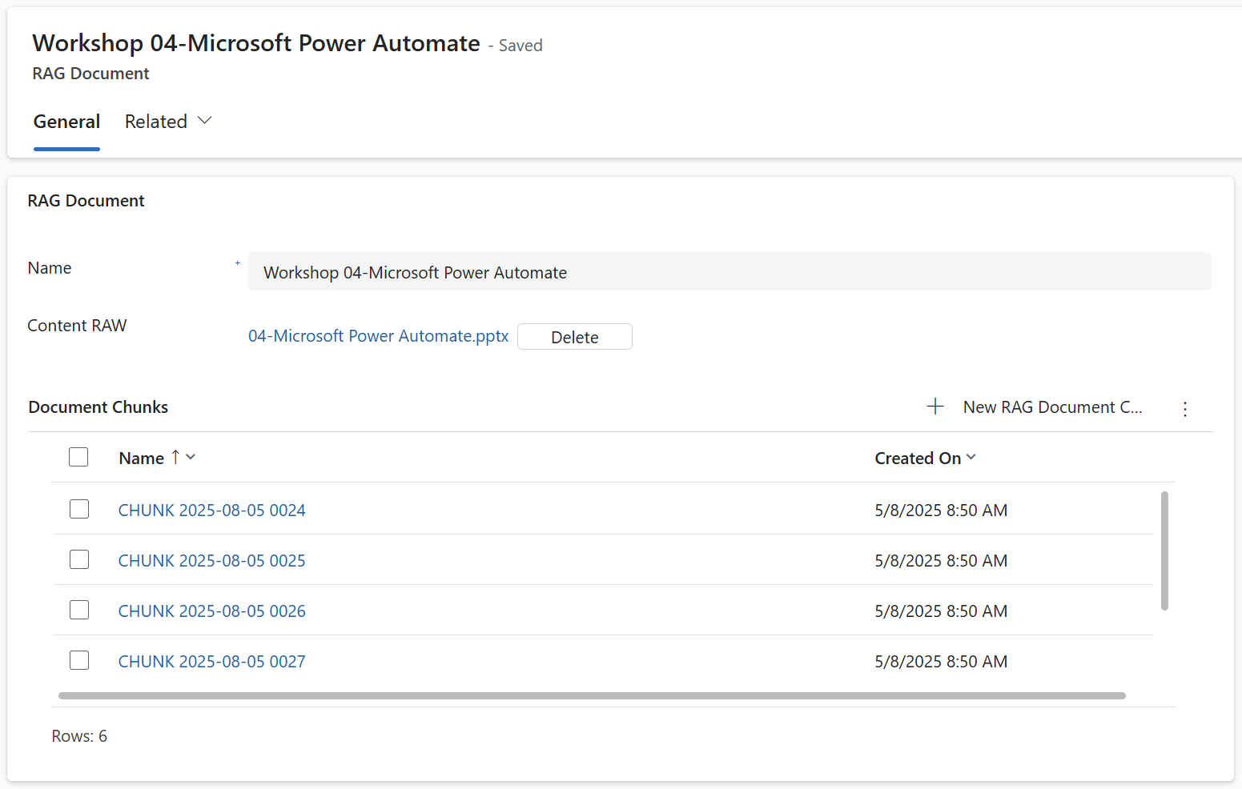Select checkbox for CHUNK 2025-08-05 0026
Viewport: 1242px width, 789px height.
[x=79, y=610]
